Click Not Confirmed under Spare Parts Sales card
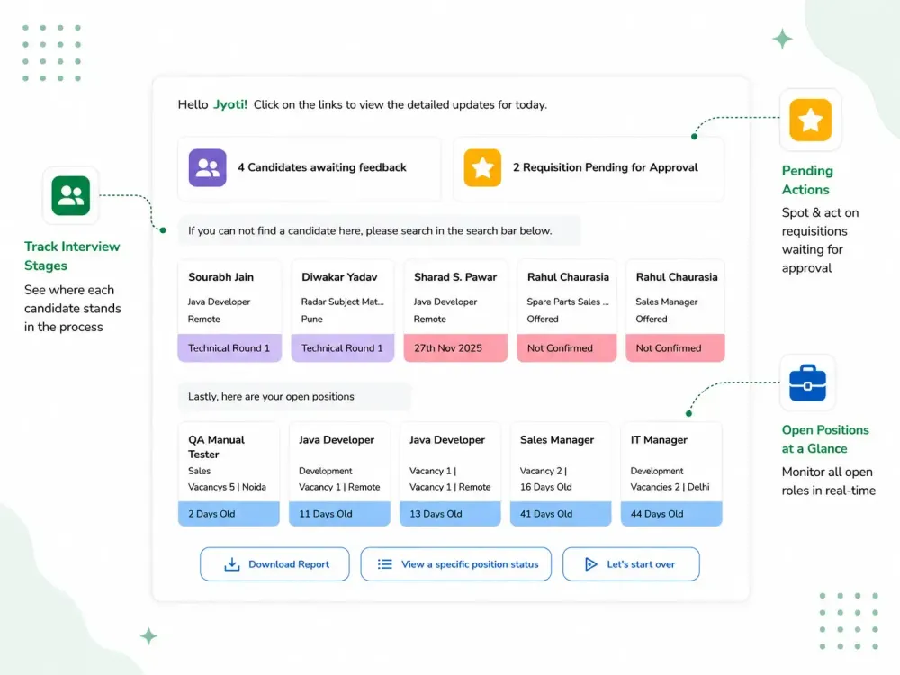The width and height of the screenshot is (900, 675). pyautogui.click(x=567, y=347)
